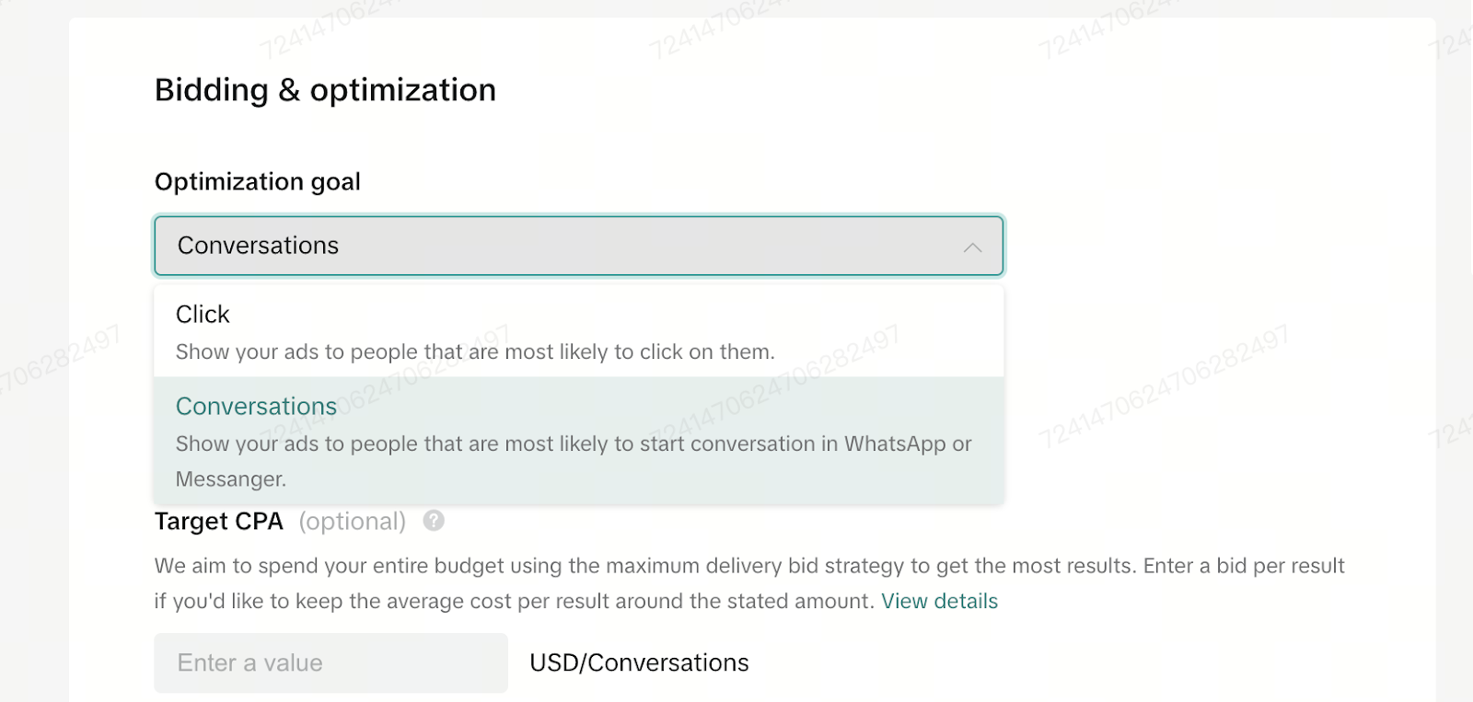Image resolution: width=1473 pixels, height=702 pixels.
Task: Click the Conversations option title in green
Action: tap(256, 406)
